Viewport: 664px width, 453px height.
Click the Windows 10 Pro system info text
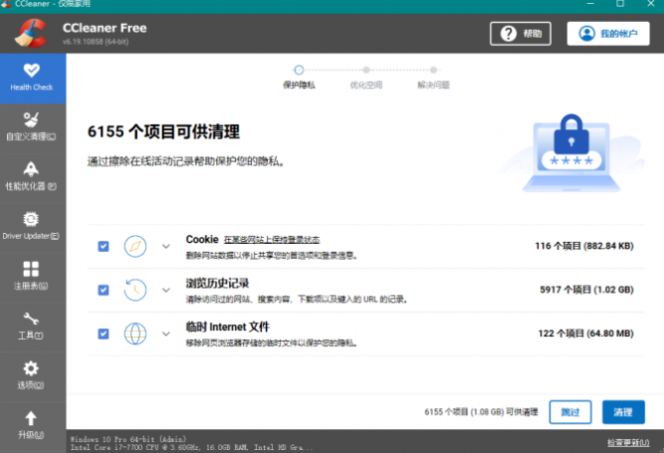[128, 439]
